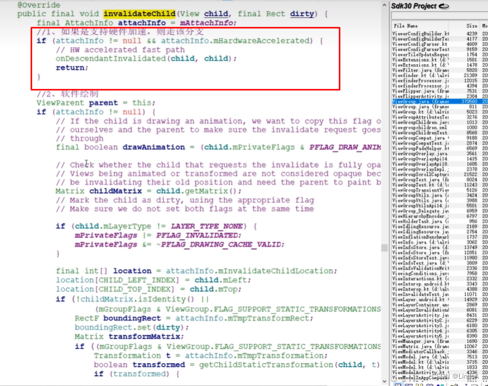
Task: Open ViewGroupTest.java with size 8024
Action: tap(440, 179)
